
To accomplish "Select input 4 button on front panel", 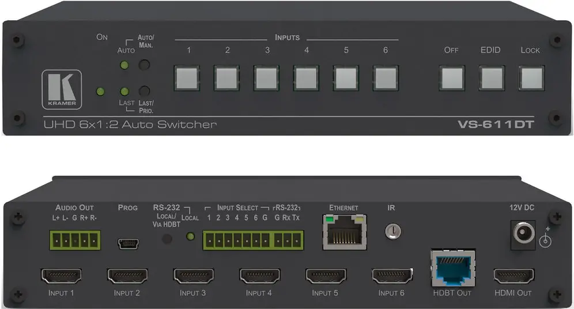I will tap(306, 78).
